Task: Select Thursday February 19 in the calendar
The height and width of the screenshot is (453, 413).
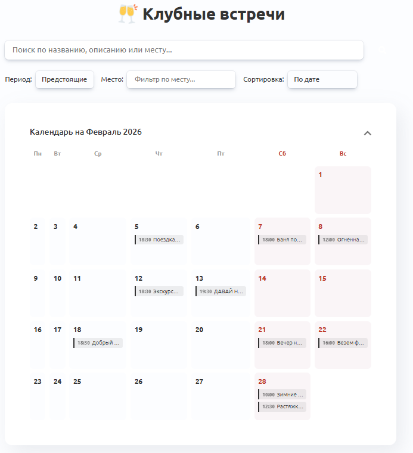Action: pos(159,345)
